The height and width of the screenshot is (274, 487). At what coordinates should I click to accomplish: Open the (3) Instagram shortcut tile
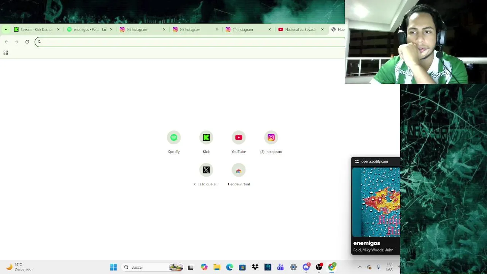271,142
